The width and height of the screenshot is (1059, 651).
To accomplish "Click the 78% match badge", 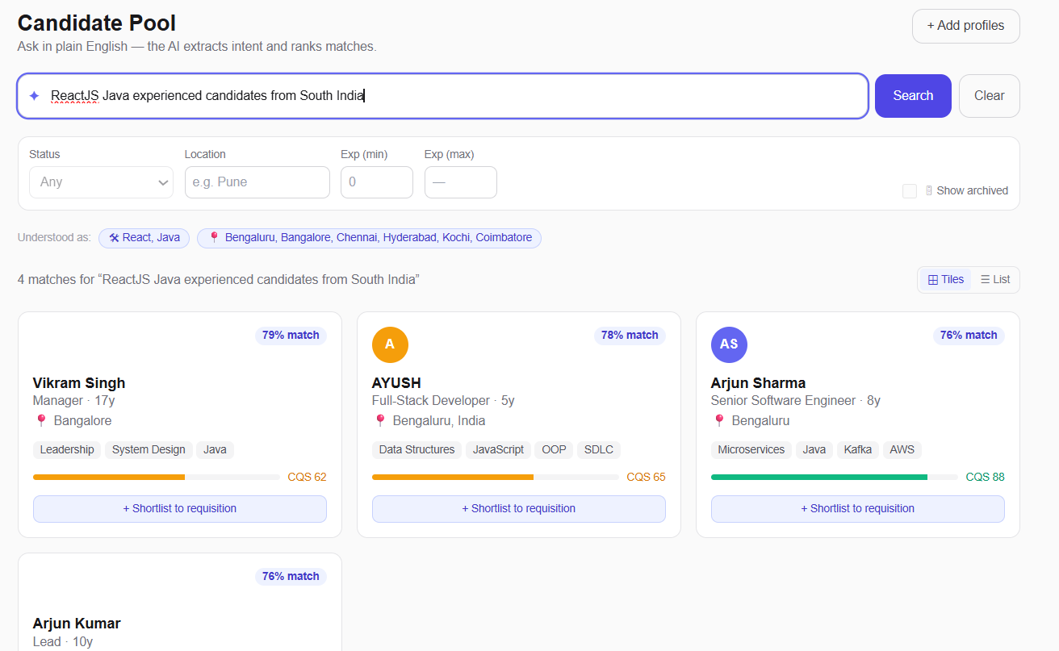I will (630, 336).
